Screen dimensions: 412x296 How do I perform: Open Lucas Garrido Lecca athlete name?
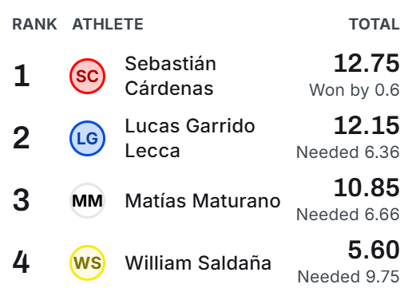tap(190, 138)
